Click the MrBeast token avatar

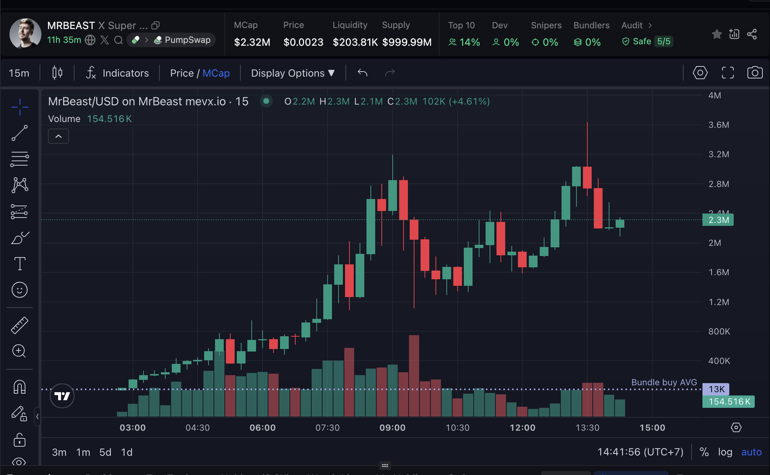tap(25, 34)
